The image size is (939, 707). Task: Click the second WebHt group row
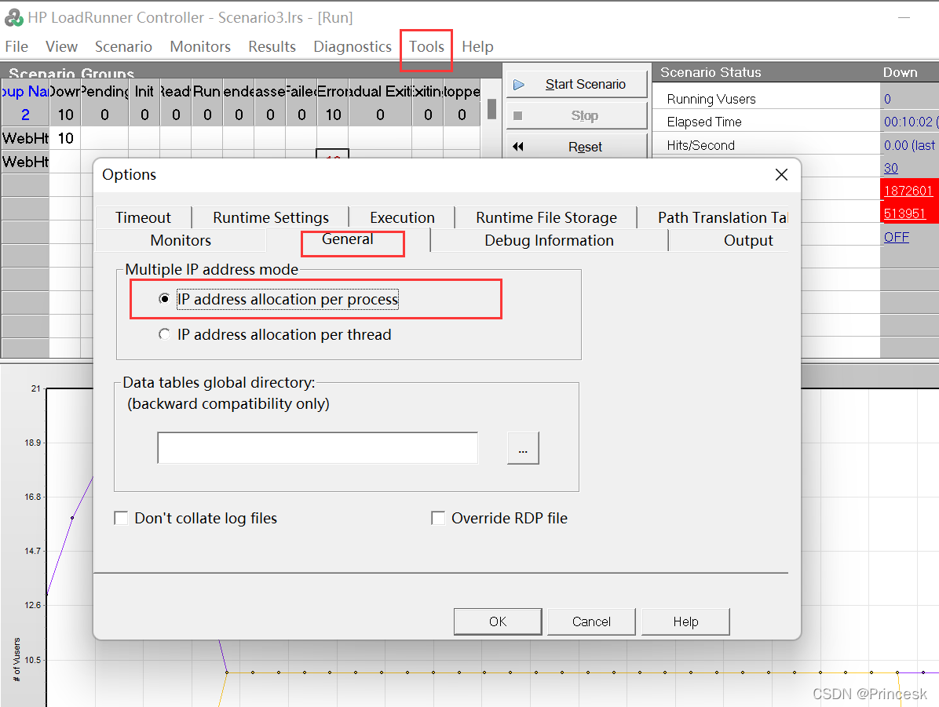(25, 162)
